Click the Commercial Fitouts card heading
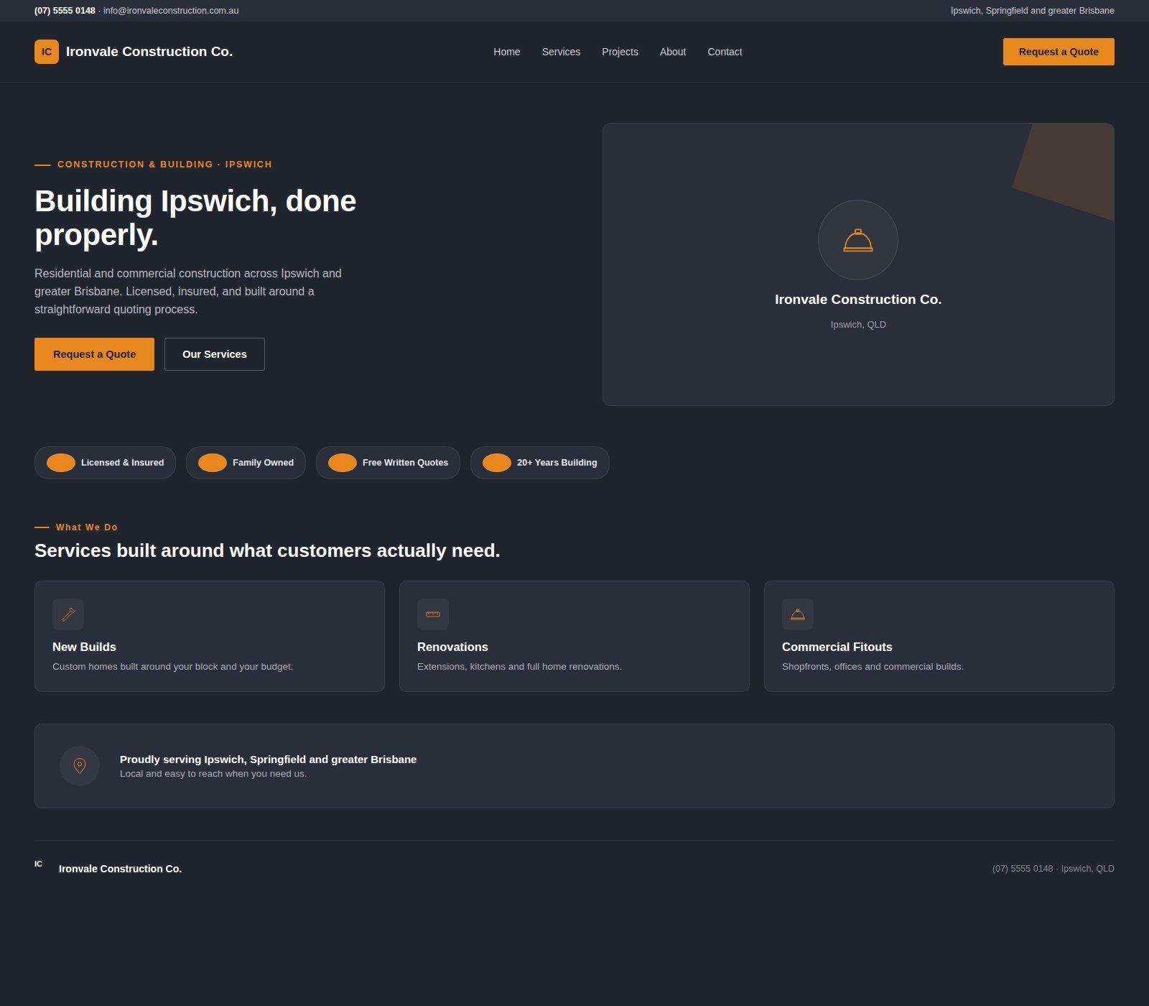This screenshot has width=1149, height=1006. 837,647
